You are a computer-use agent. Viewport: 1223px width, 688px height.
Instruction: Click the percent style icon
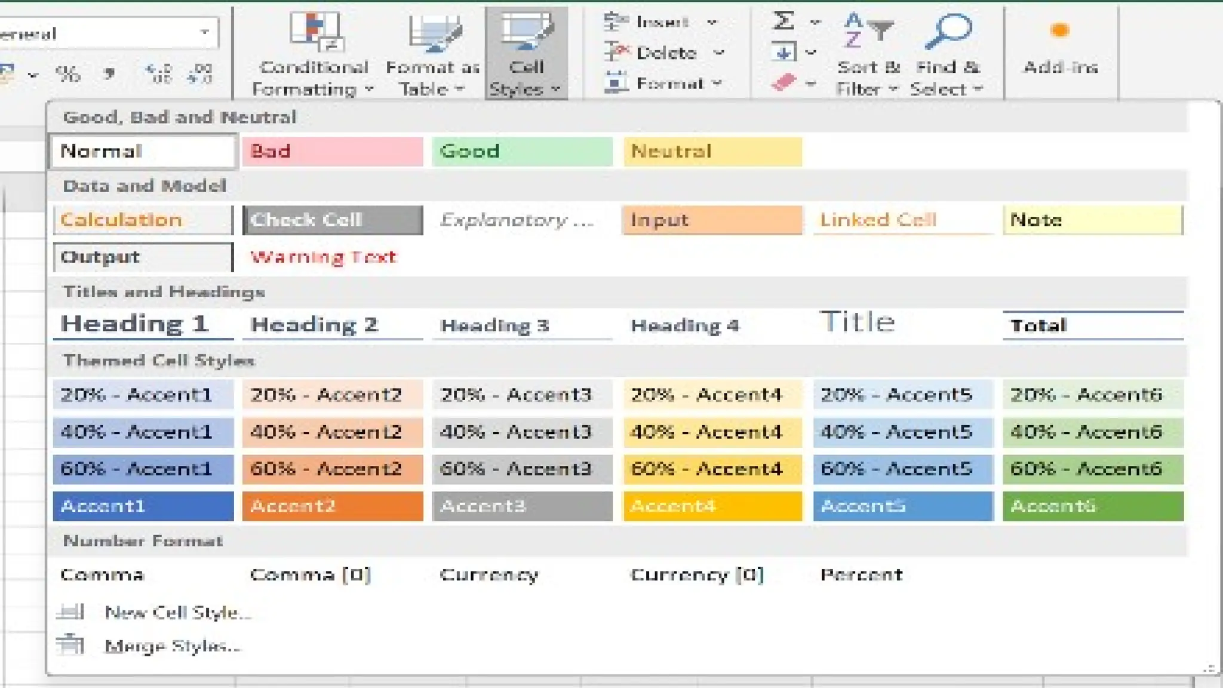coord(67,74)
